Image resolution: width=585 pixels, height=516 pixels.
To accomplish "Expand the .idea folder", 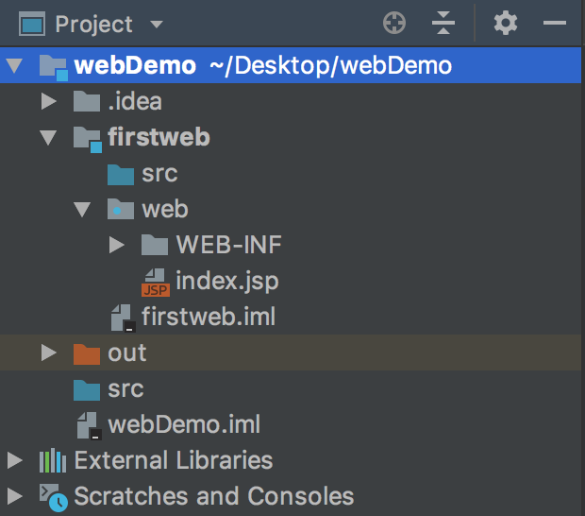I will [49, 101].
